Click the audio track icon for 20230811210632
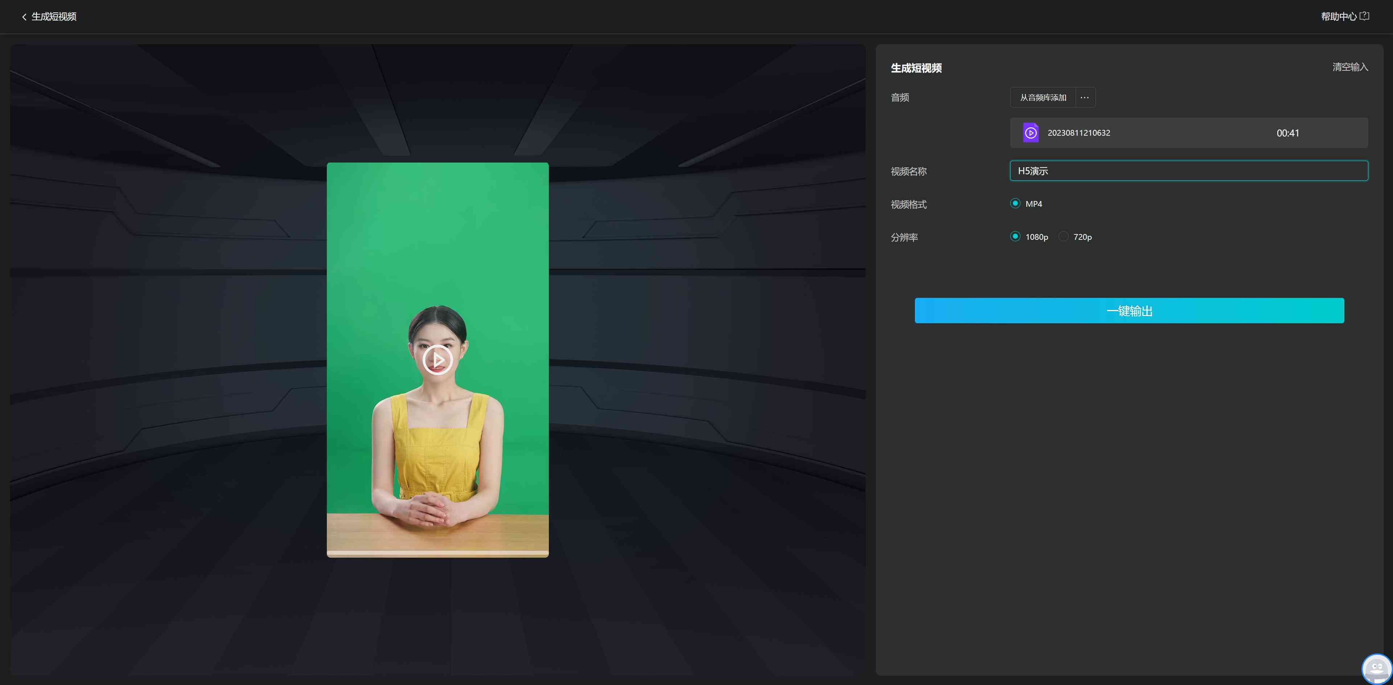Screen dimensions: 1393x685 1031,132
